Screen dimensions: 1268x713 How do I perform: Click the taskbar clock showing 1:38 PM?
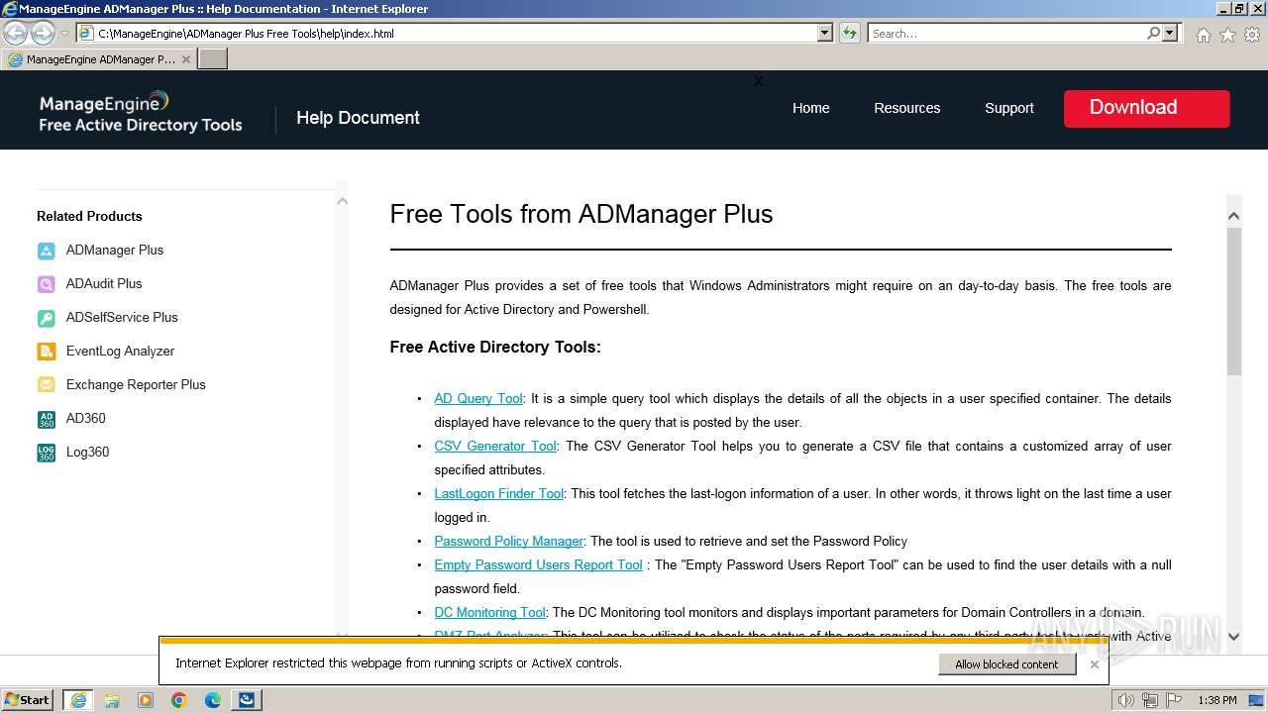coord(1216,700)
